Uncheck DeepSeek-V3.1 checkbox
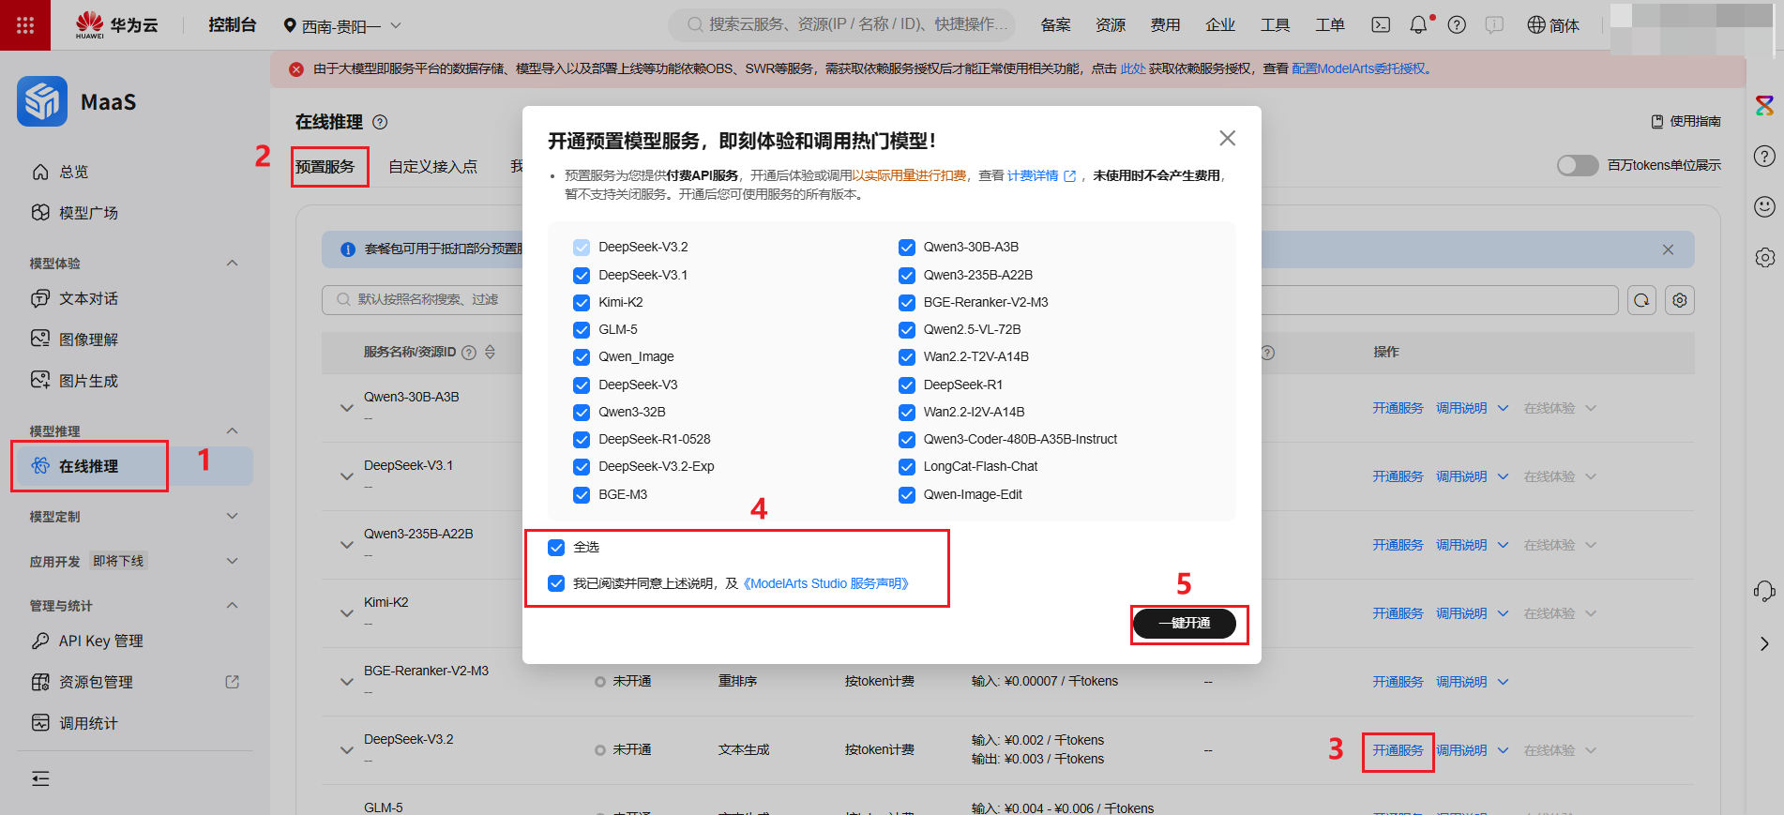This screenshot has height=815, width=1784. [582, 275]
